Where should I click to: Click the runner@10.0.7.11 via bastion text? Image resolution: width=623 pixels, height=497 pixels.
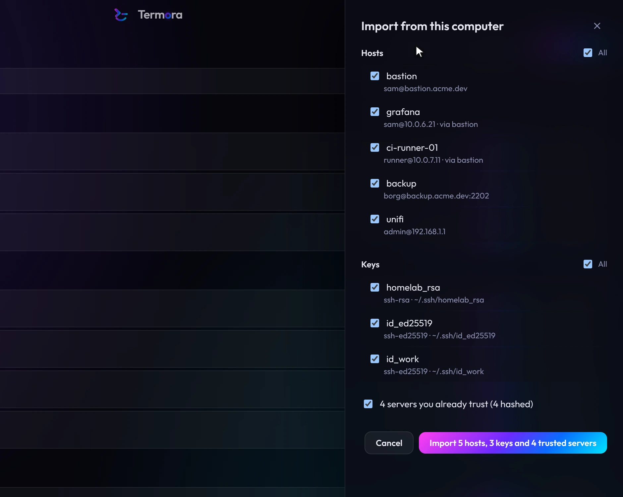tap(433, 160)
